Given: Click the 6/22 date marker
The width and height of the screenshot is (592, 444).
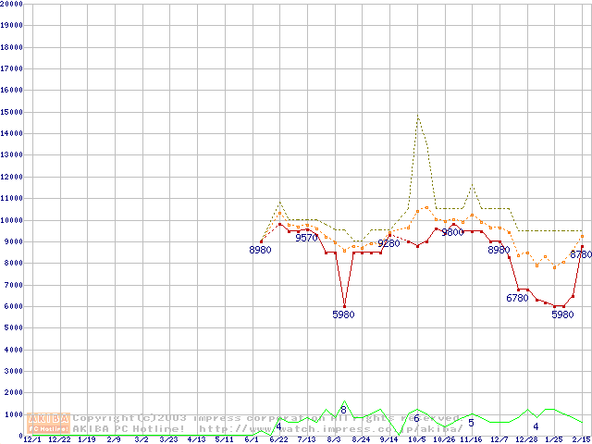Looking at the screenshot, I should (x=278, y=439).
